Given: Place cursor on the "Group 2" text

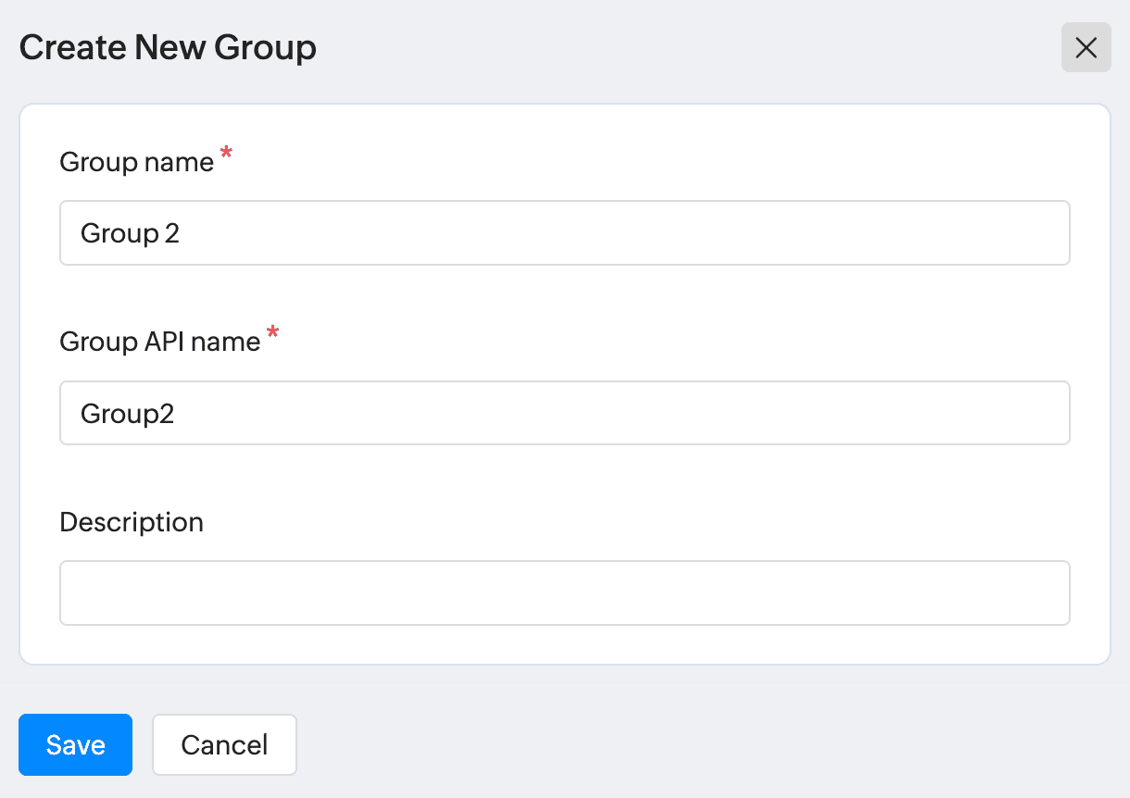Looking at the screenshot, I should click(x=130, y=233).
